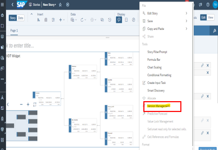Image resolution: width=218 pixels, height=150 pixels.
Task: Expand the Save submenu arrow
Action: (x=186, y=21)
